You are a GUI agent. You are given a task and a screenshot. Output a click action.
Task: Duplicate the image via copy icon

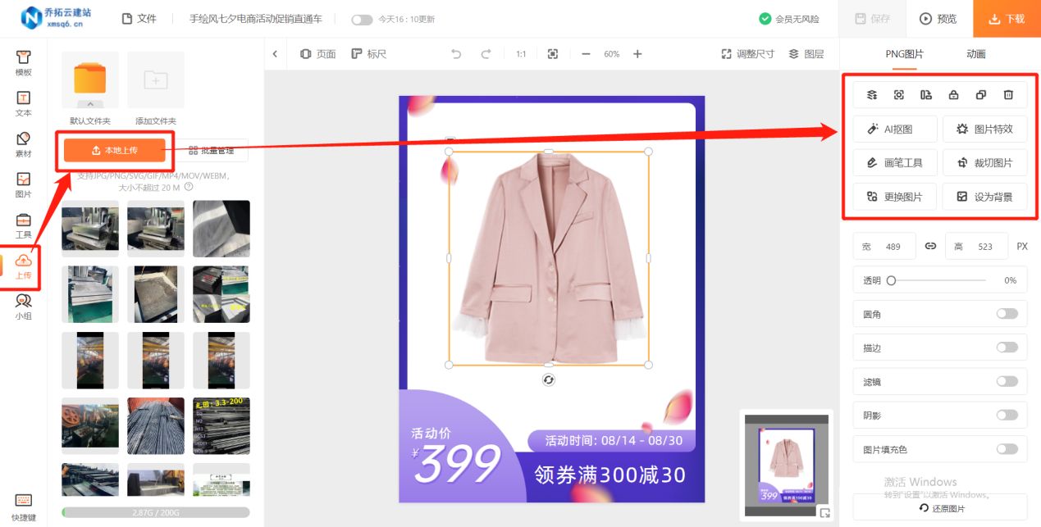tap(980, 94)
